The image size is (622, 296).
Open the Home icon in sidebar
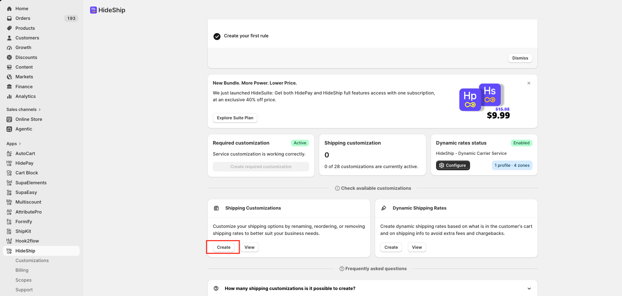click(x=9, y=9)
